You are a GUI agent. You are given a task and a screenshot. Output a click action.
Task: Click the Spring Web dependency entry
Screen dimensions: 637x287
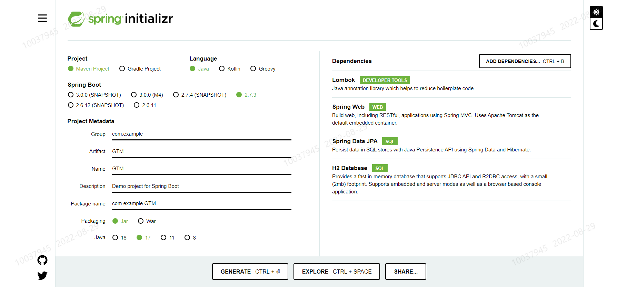point(451,115)
